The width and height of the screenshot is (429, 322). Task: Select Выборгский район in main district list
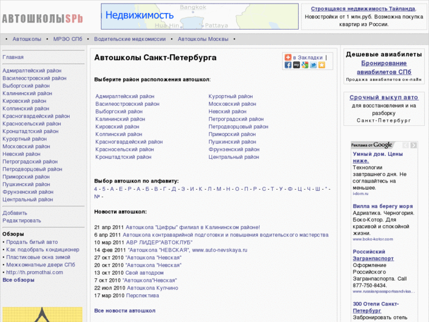(x=119, y=112)
